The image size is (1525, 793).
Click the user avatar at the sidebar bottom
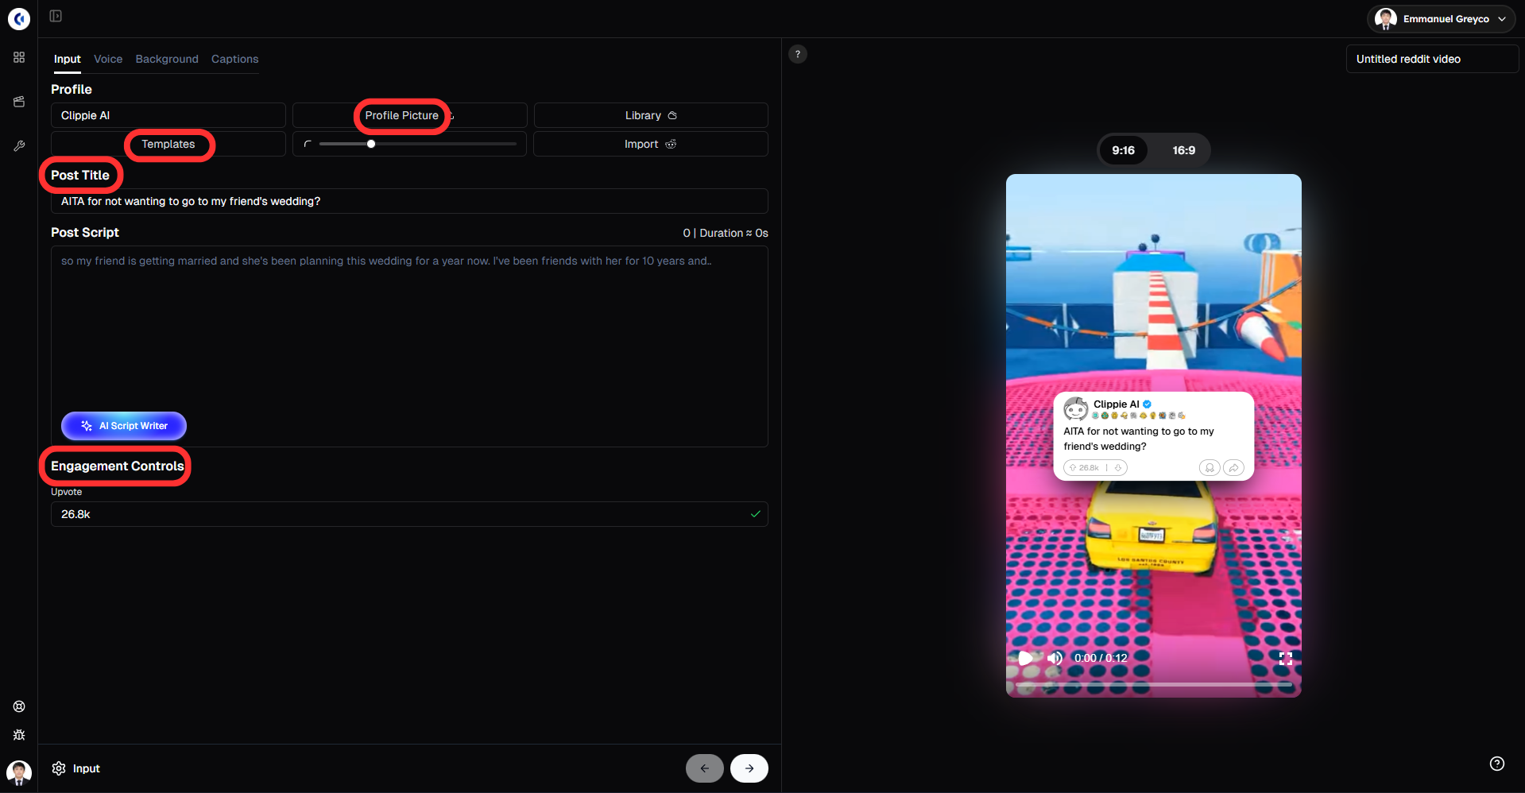pos(19,772)
